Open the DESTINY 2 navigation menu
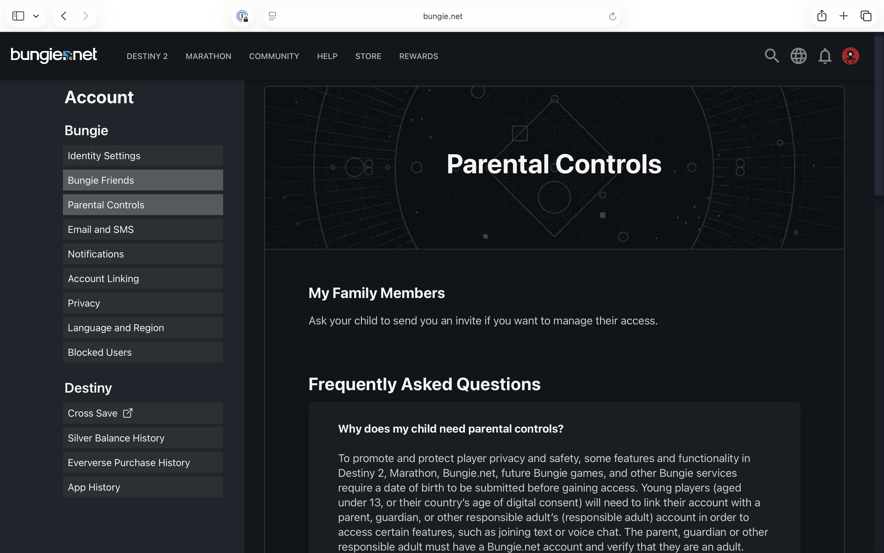 pyautogui.click(x=147, y=56)
